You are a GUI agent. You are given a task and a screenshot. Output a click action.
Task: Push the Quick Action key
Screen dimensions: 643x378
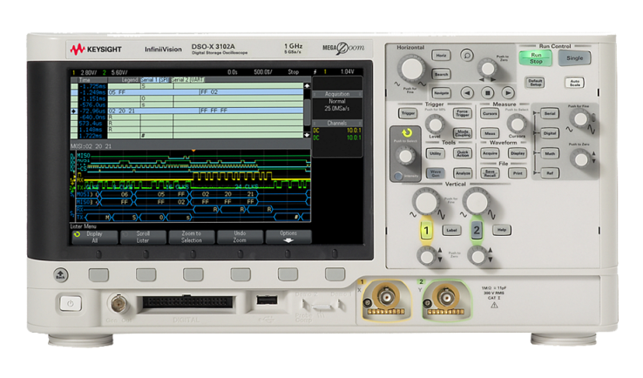click(462, 153)
